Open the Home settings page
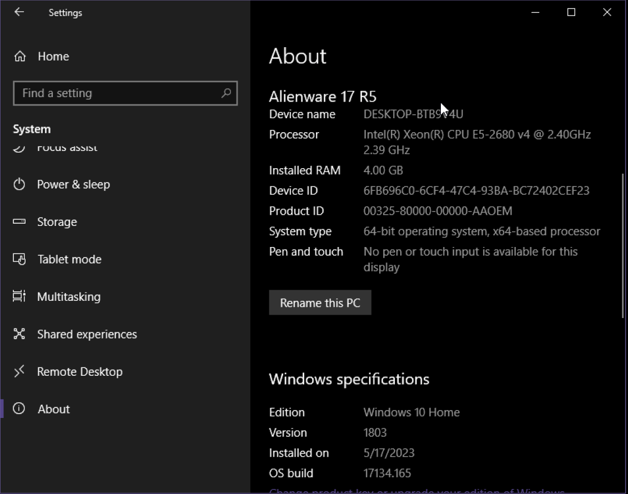The height and width of the screenshot is (494, 628). (x=53, y=57)
